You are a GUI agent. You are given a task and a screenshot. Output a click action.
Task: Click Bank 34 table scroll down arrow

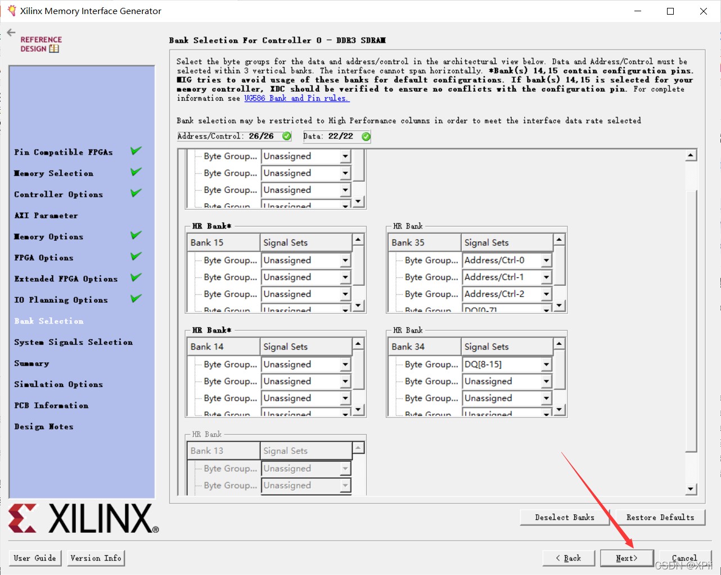(559, 410)
